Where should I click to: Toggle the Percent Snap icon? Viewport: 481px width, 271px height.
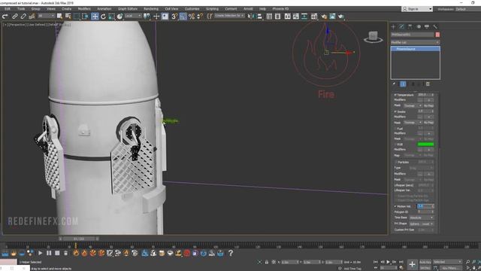point(192,17)
